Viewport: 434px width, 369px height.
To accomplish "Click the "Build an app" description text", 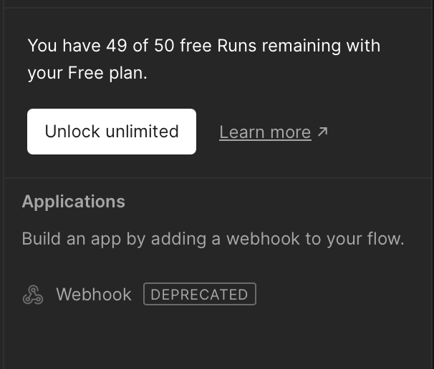I will pos(213,238).
